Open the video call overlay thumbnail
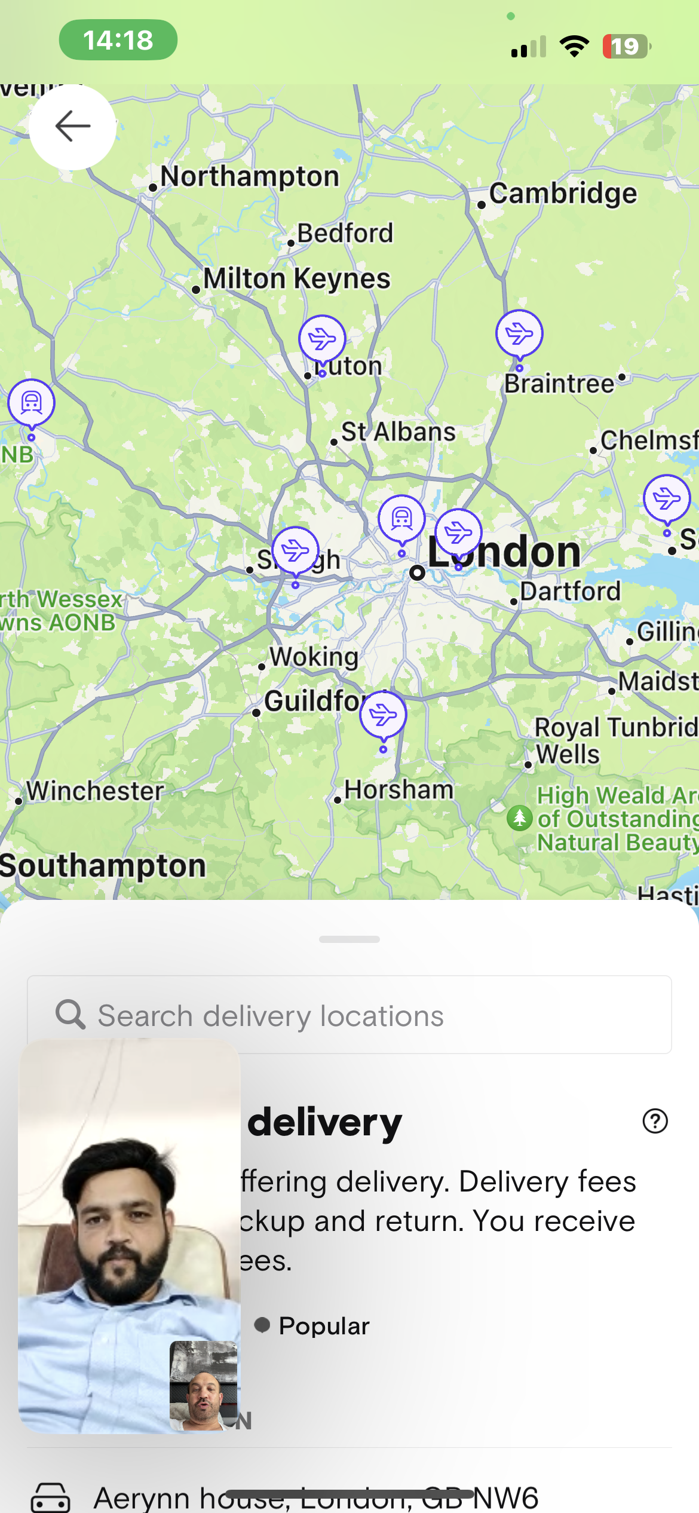 (129, 1236)
